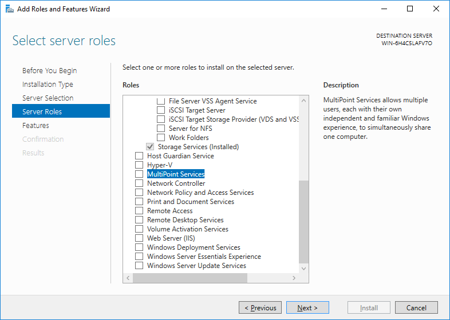
Task: Proceed with the Next button
Action: coord(307,307)
